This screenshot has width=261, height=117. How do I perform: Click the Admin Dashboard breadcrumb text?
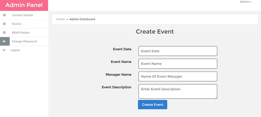[82, 19]
